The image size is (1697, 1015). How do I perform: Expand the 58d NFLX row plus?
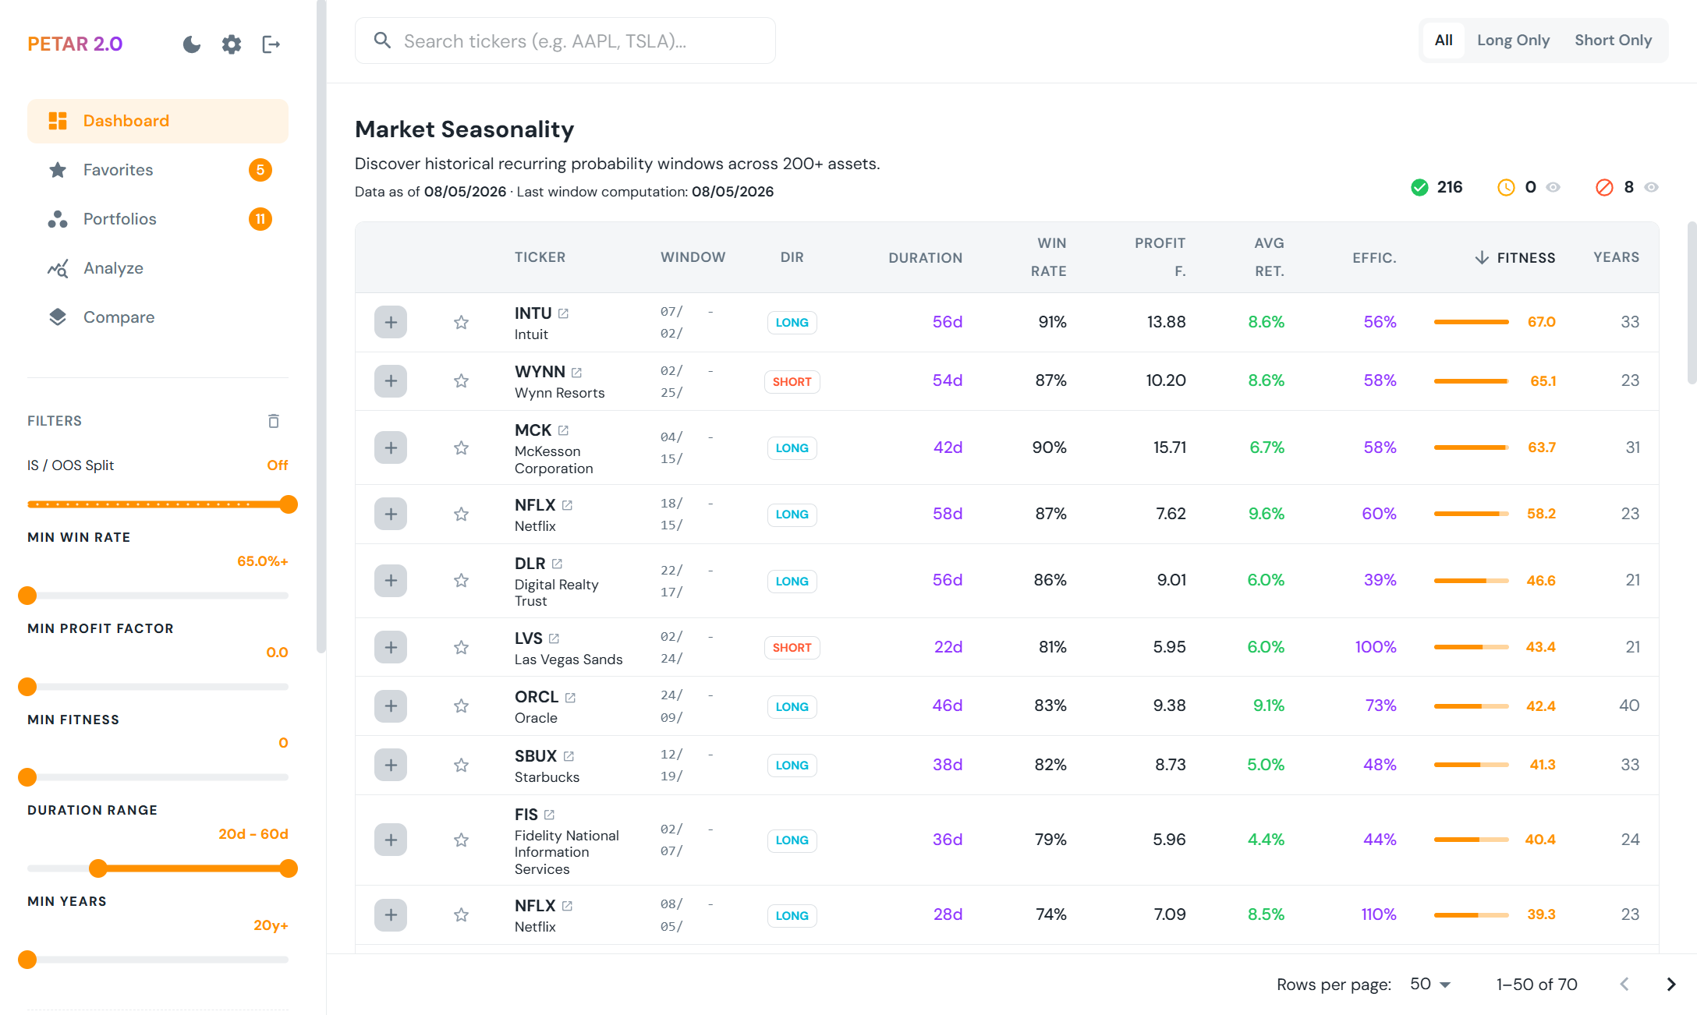coord(391,514)
